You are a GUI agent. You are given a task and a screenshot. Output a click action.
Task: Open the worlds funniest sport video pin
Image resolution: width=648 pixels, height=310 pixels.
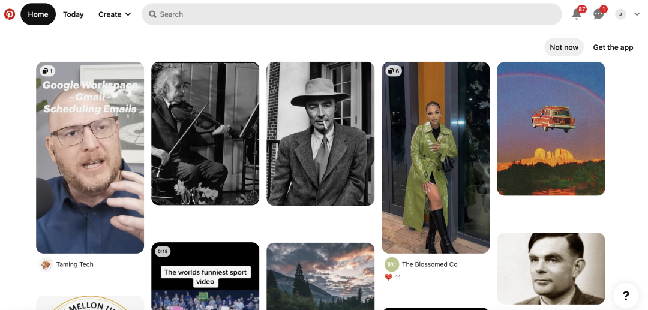click(205, 276)
